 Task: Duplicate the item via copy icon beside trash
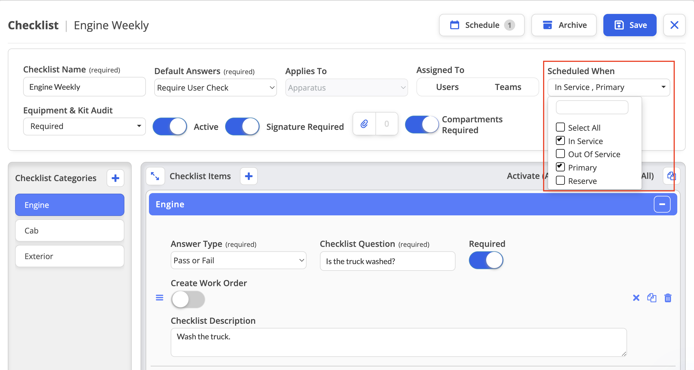[x=652, y=298]
